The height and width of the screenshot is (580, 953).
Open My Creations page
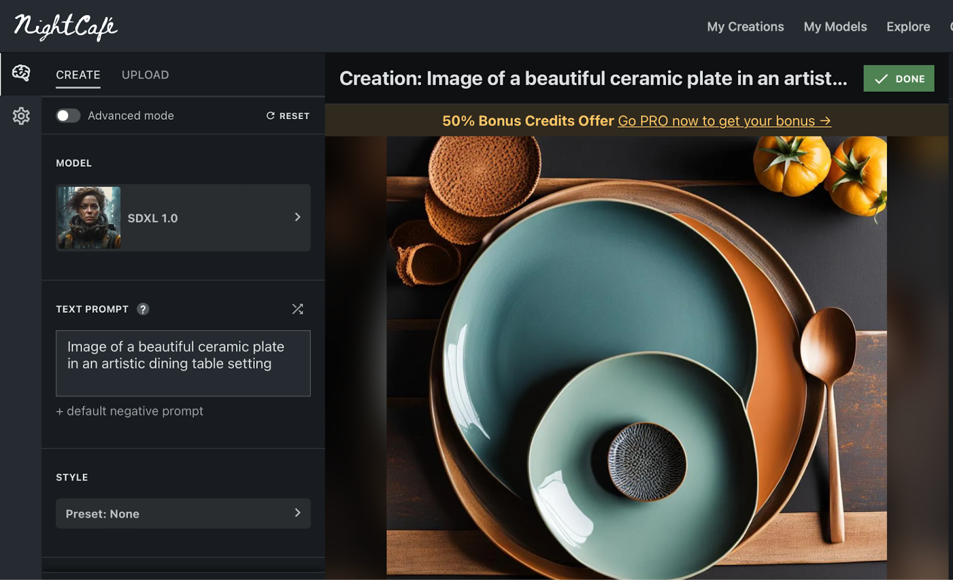[x=745, y=27]
